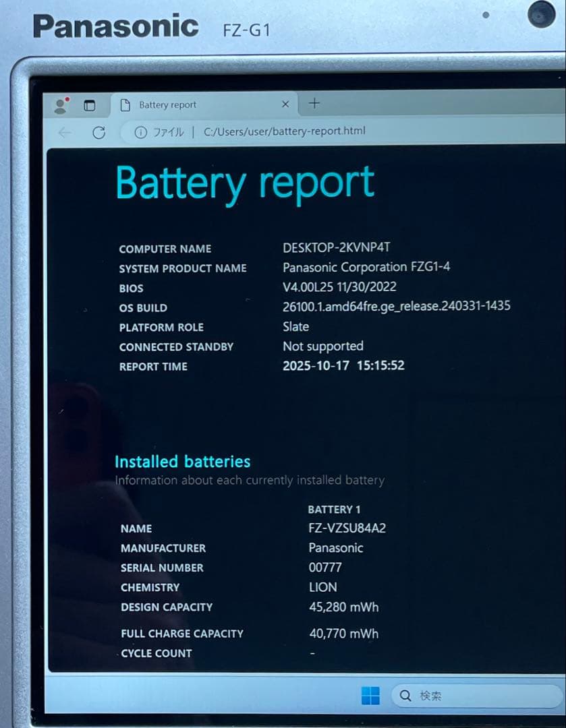This screenshot has height=728, width=566.
Task: Go back using the back arrow
Action: (x=65, y=133)
